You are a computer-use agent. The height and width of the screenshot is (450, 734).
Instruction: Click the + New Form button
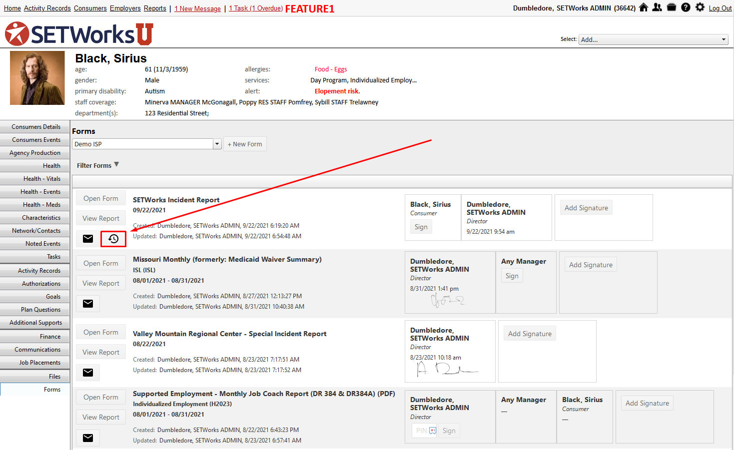pyautogui.click(x=245, y=144)
